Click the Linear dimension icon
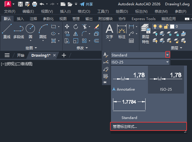Screen dimensions: 192x142 tap(131, 27)
